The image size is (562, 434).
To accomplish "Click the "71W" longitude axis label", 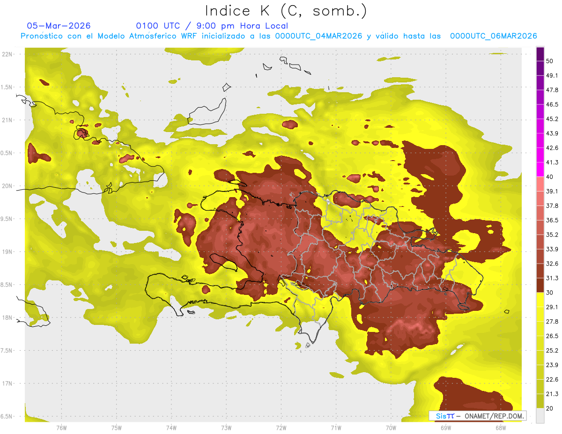I will click(x=336, y=427).
